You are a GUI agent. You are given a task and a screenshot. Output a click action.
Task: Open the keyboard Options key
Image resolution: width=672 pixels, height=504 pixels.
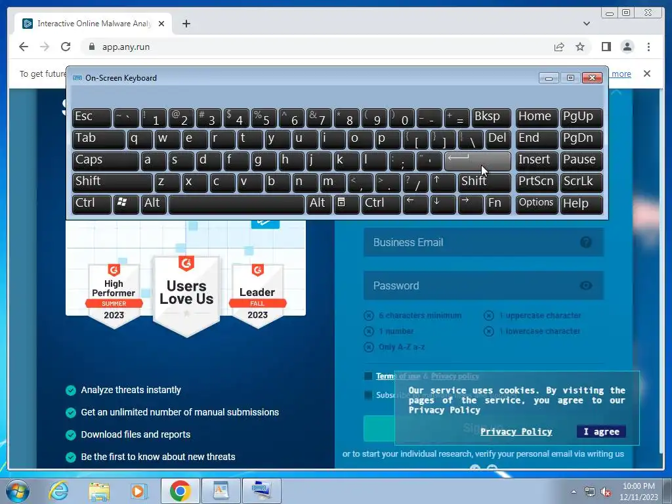point(537,203)
